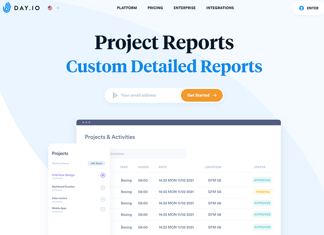Open the Platform menu
This screenshot has width=324, height=235.
point(127,8)
